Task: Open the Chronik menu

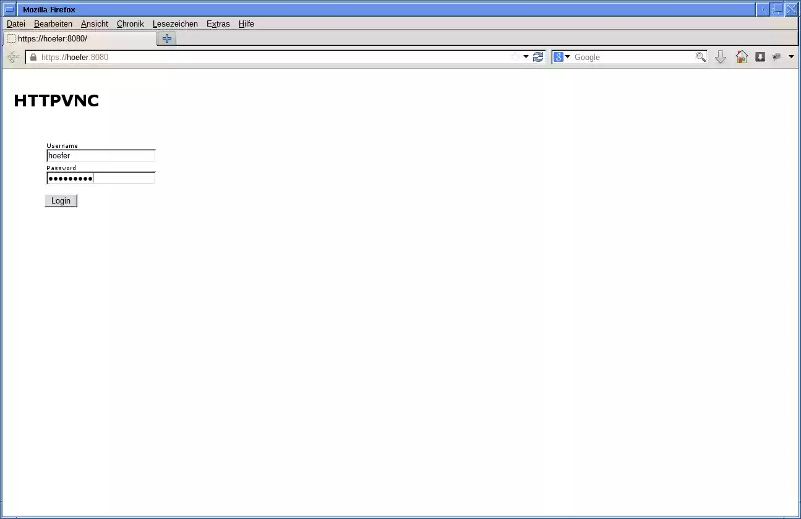Action: click(x=130, y=24)
